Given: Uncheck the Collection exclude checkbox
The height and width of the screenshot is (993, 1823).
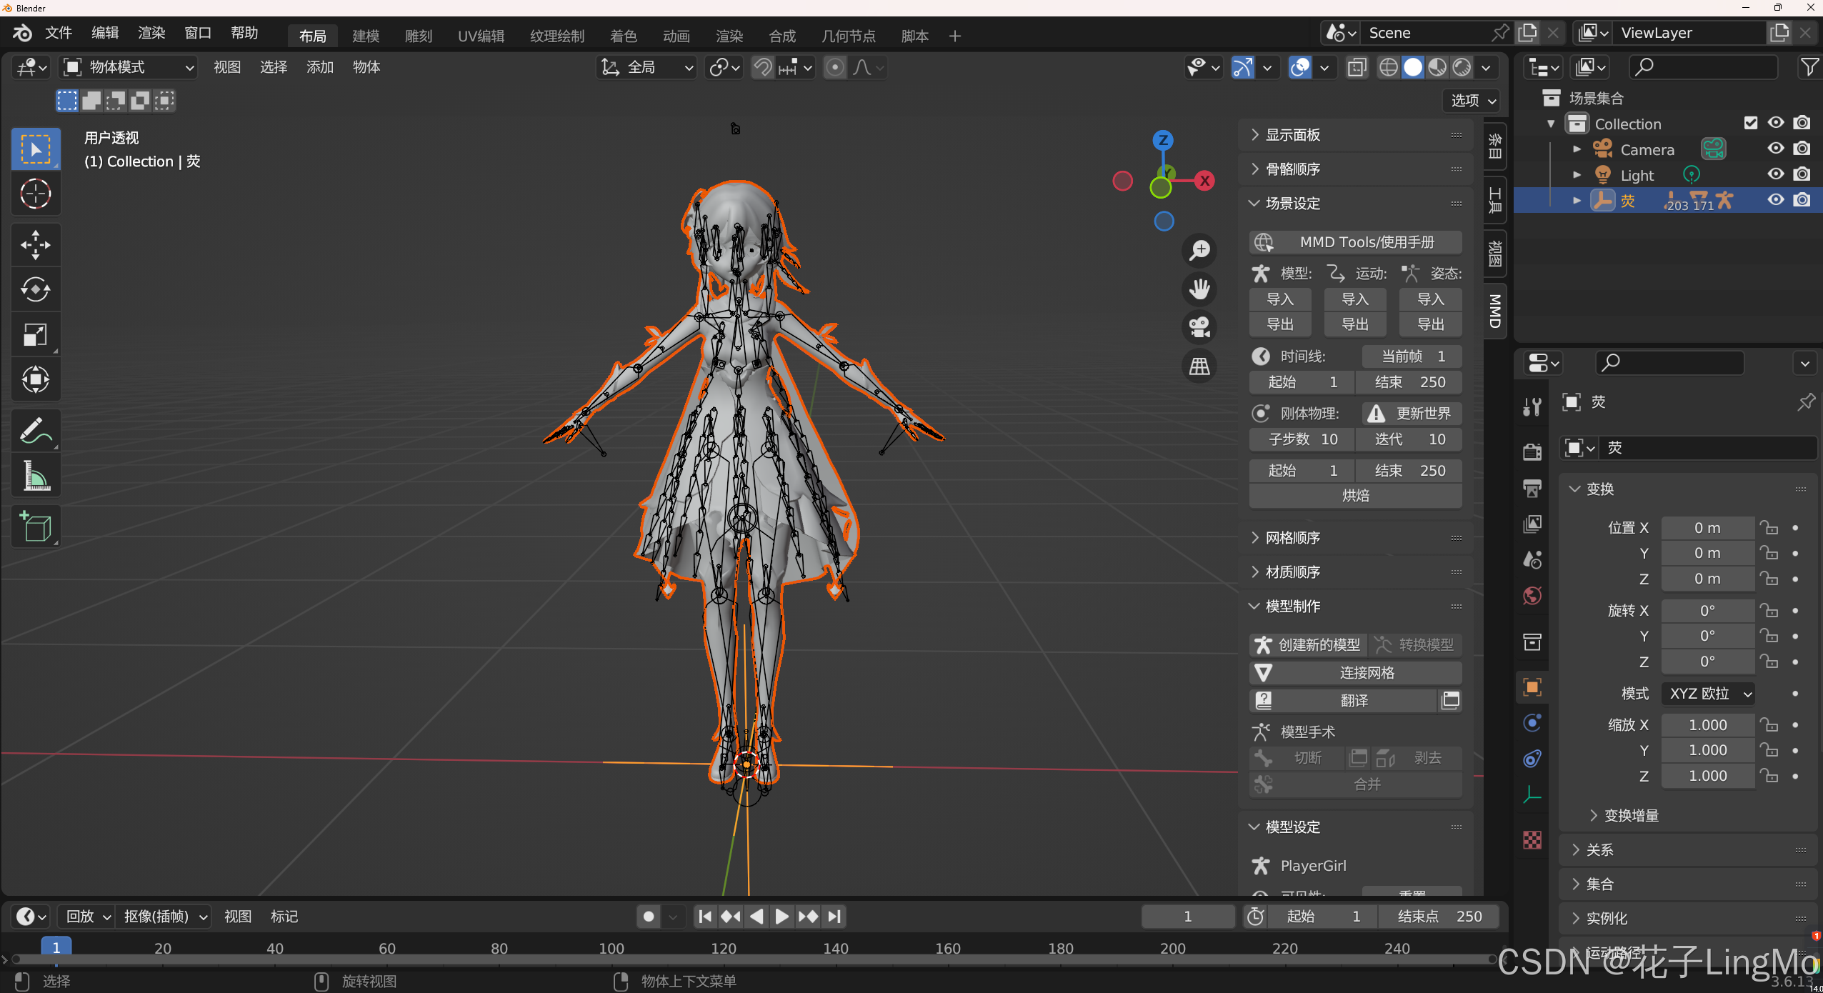Looking at the screenshot, I should tap(1750, 123).
